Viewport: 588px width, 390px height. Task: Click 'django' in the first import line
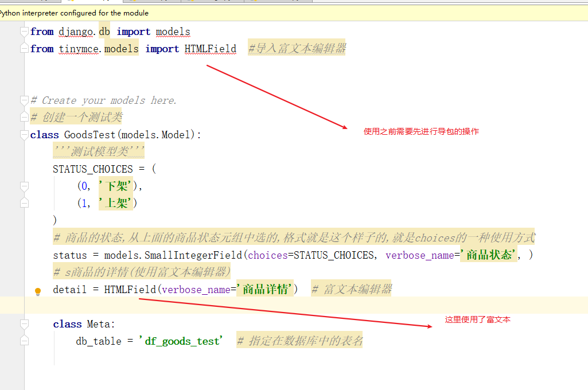coord(76,32)
